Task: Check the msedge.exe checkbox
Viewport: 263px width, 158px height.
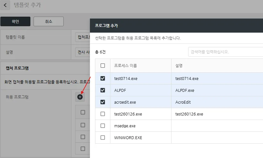Action: tap(103, 126)
